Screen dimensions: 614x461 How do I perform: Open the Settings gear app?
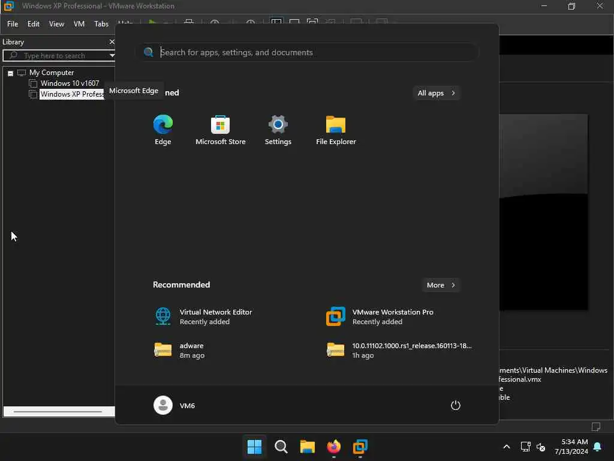[x=278, y=130]
